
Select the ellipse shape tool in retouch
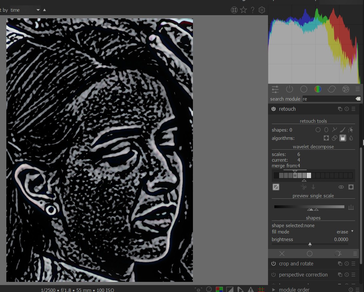tap(326, 130)
